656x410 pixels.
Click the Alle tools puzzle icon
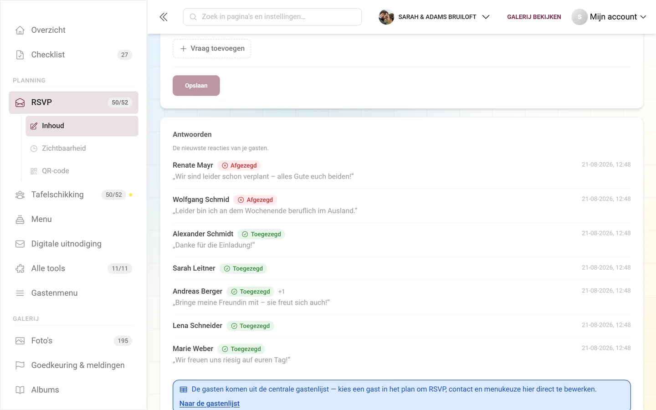click(20, 269)
